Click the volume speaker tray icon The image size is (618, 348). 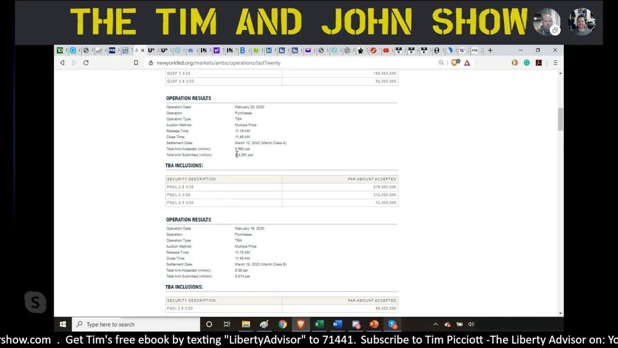471,324
